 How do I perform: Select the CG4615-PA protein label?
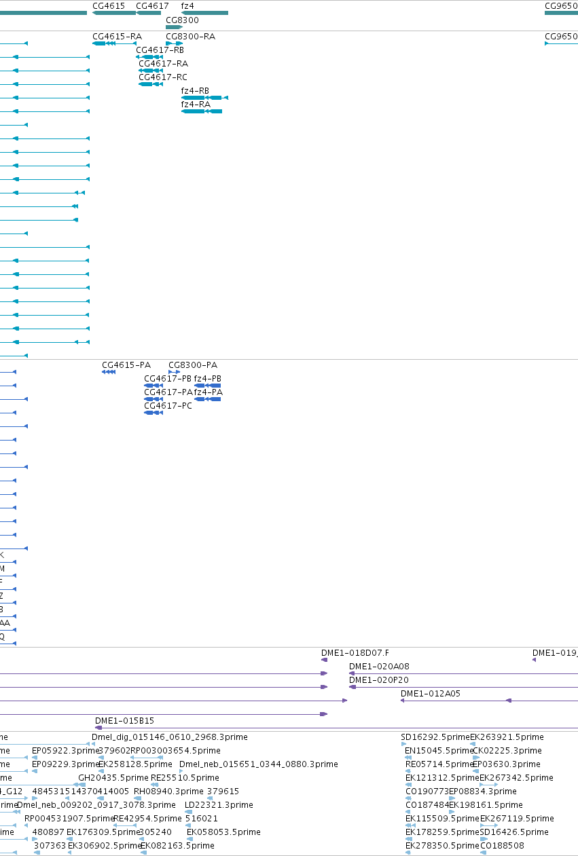pos(126,365)
